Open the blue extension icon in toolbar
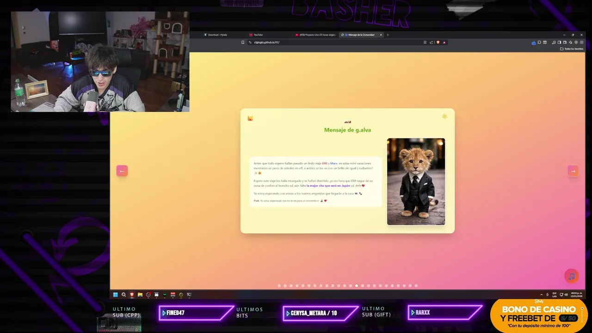This screenshot has height=333, width=592. pyautogui.click(x=534, y=43)
